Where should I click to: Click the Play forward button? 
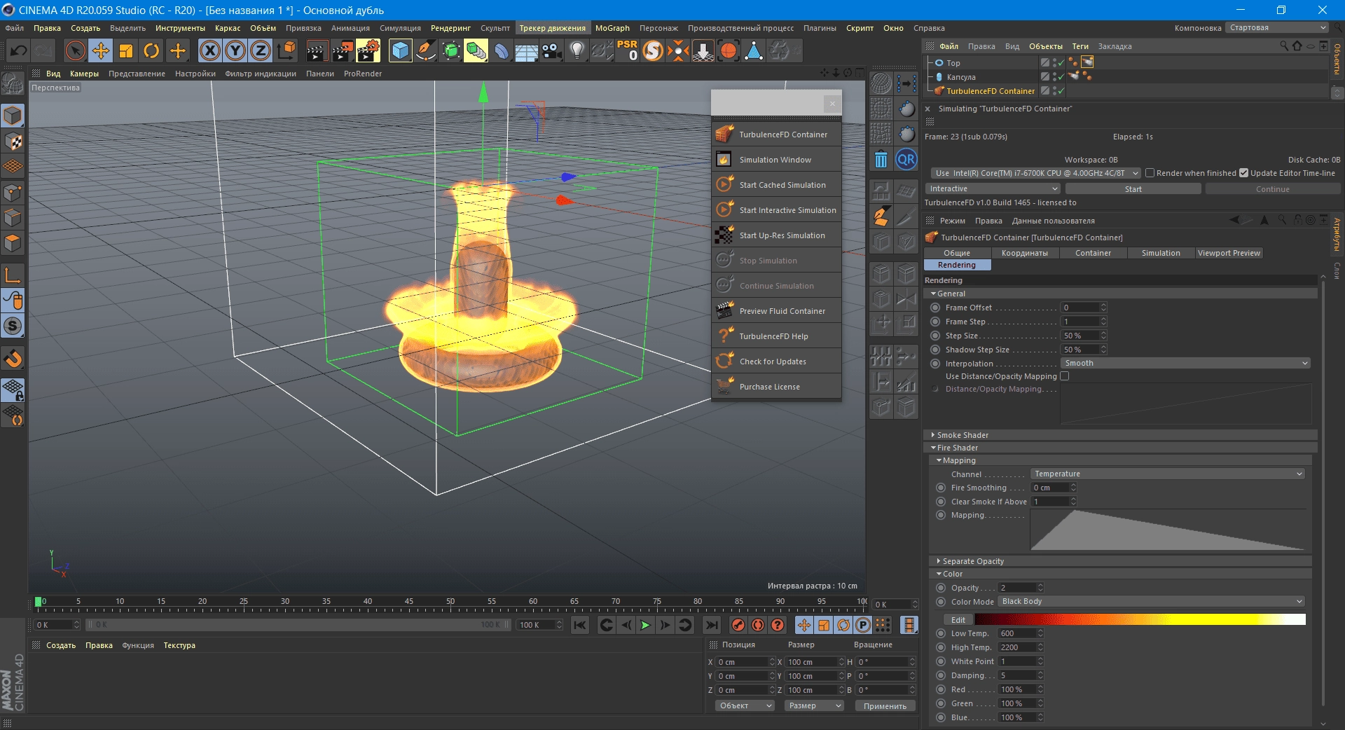pyautogui.click(x=645, y=625)
